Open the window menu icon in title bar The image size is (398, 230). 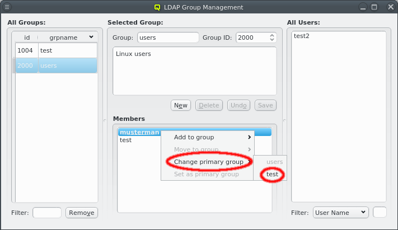(7, 7)
